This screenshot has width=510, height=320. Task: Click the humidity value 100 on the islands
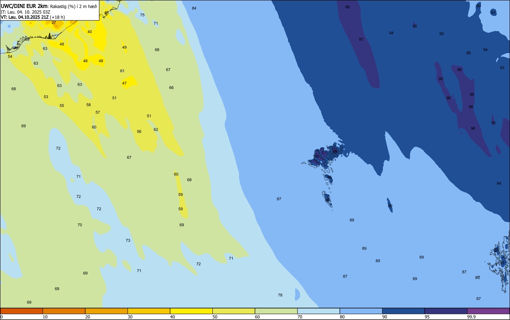[x=316, y=156]
